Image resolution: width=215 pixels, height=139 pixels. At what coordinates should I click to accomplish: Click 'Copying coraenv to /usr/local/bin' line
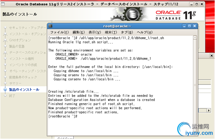coord(87,79)
